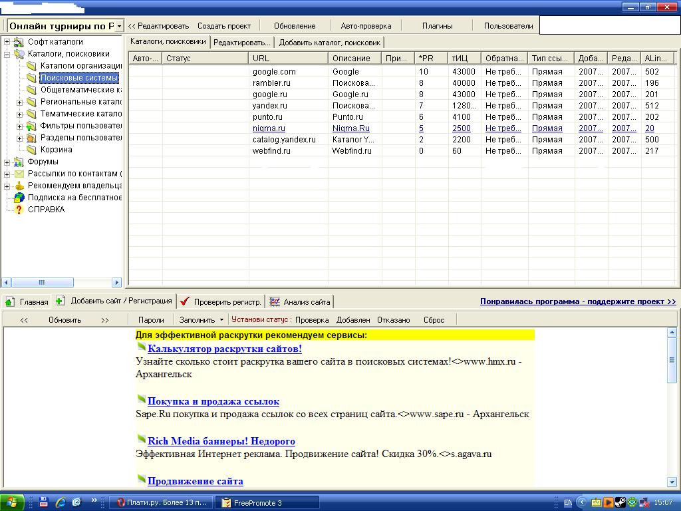681x511 pixels.
Task: Click the scroll right arrow of tree panel
Action: click(x=116, y=282)
